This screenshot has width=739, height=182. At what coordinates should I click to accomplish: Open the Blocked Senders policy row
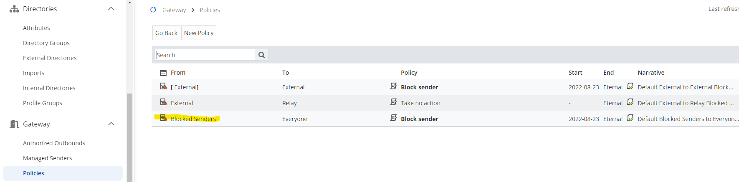(x=445, y=119)
